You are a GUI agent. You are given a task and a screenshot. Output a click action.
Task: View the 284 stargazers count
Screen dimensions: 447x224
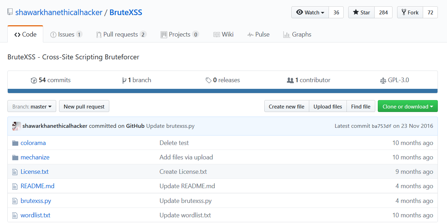[383, 12]
